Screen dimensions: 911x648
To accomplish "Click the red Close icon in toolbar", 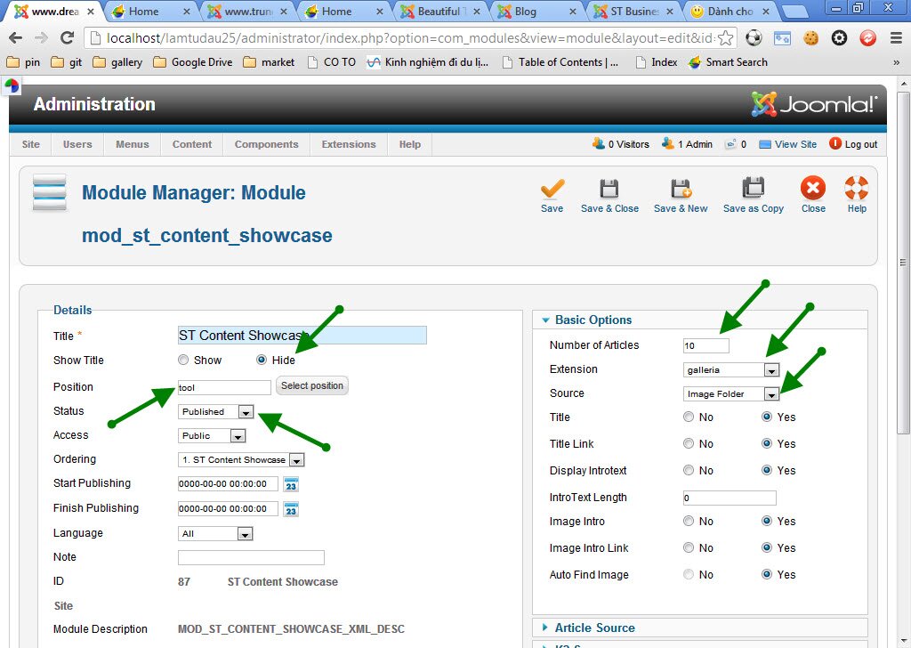I will click(812, 189).
